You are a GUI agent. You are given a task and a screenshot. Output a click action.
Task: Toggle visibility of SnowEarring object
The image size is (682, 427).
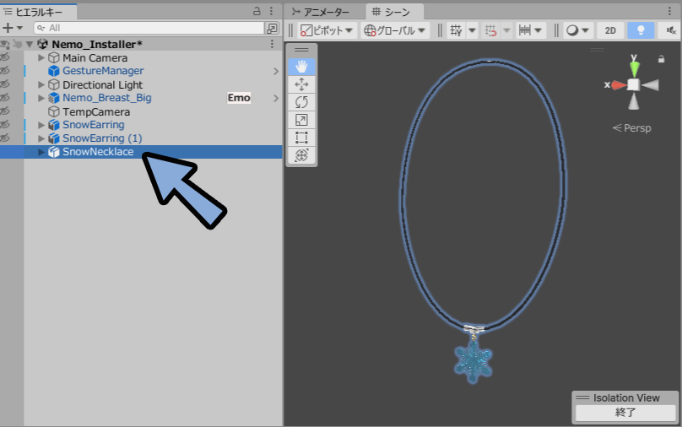(x=5, y=125)
